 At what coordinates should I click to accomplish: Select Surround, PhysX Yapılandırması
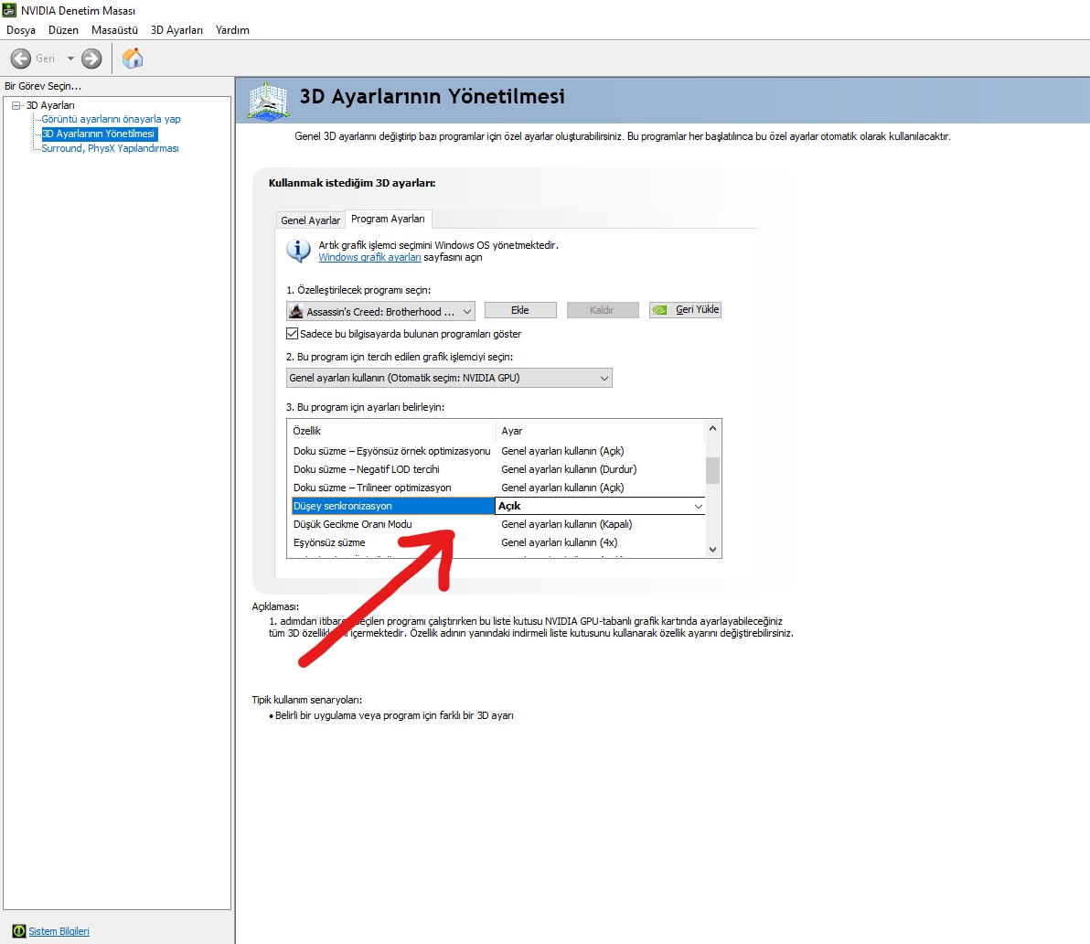point(110,148)
